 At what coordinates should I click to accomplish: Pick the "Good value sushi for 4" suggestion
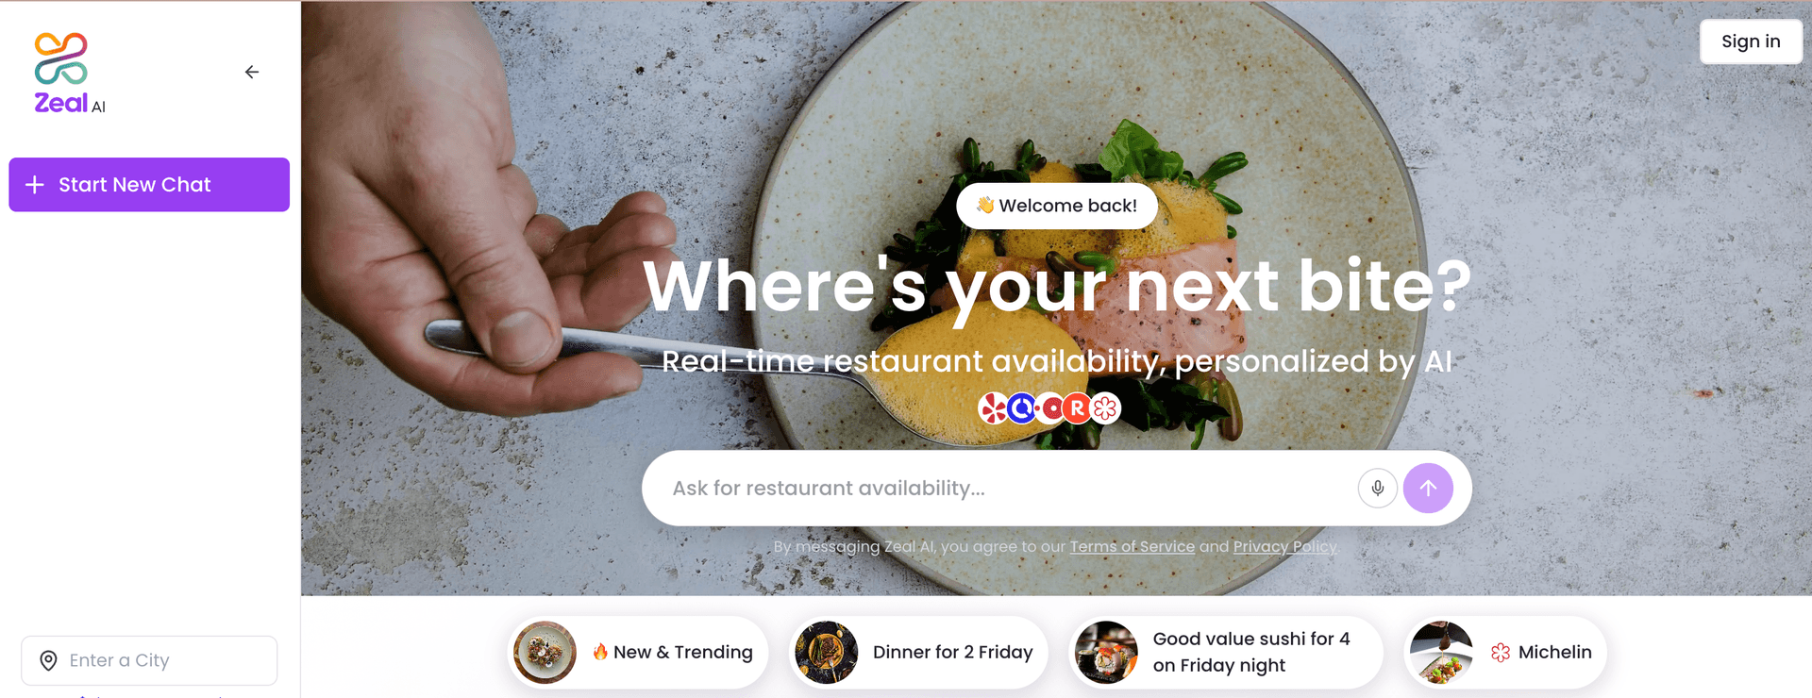pos(1225,652)
